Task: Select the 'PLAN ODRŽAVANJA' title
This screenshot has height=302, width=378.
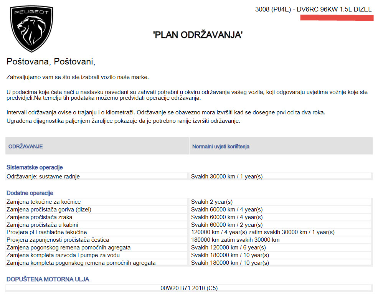Action: tap(198, 35)
